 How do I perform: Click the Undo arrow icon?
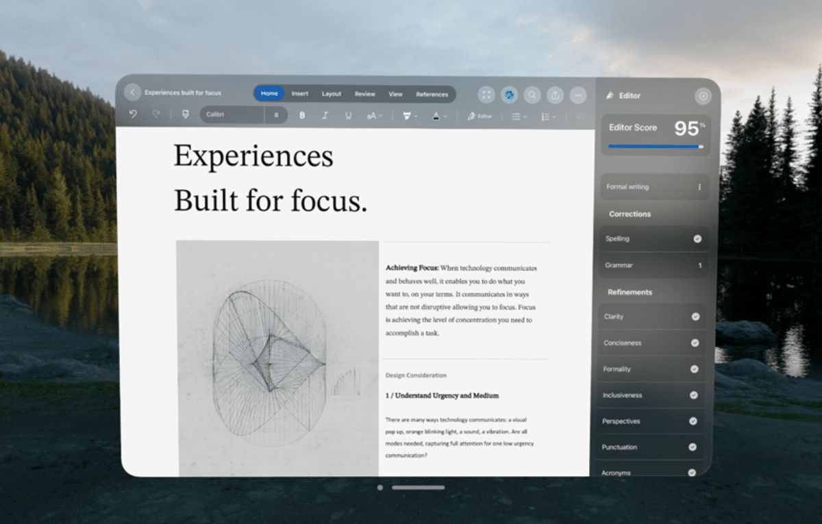click(x=134, y=115)
